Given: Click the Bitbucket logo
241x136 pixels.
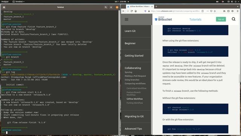Looking at the screenshot, I should click(x=163, y=19).
